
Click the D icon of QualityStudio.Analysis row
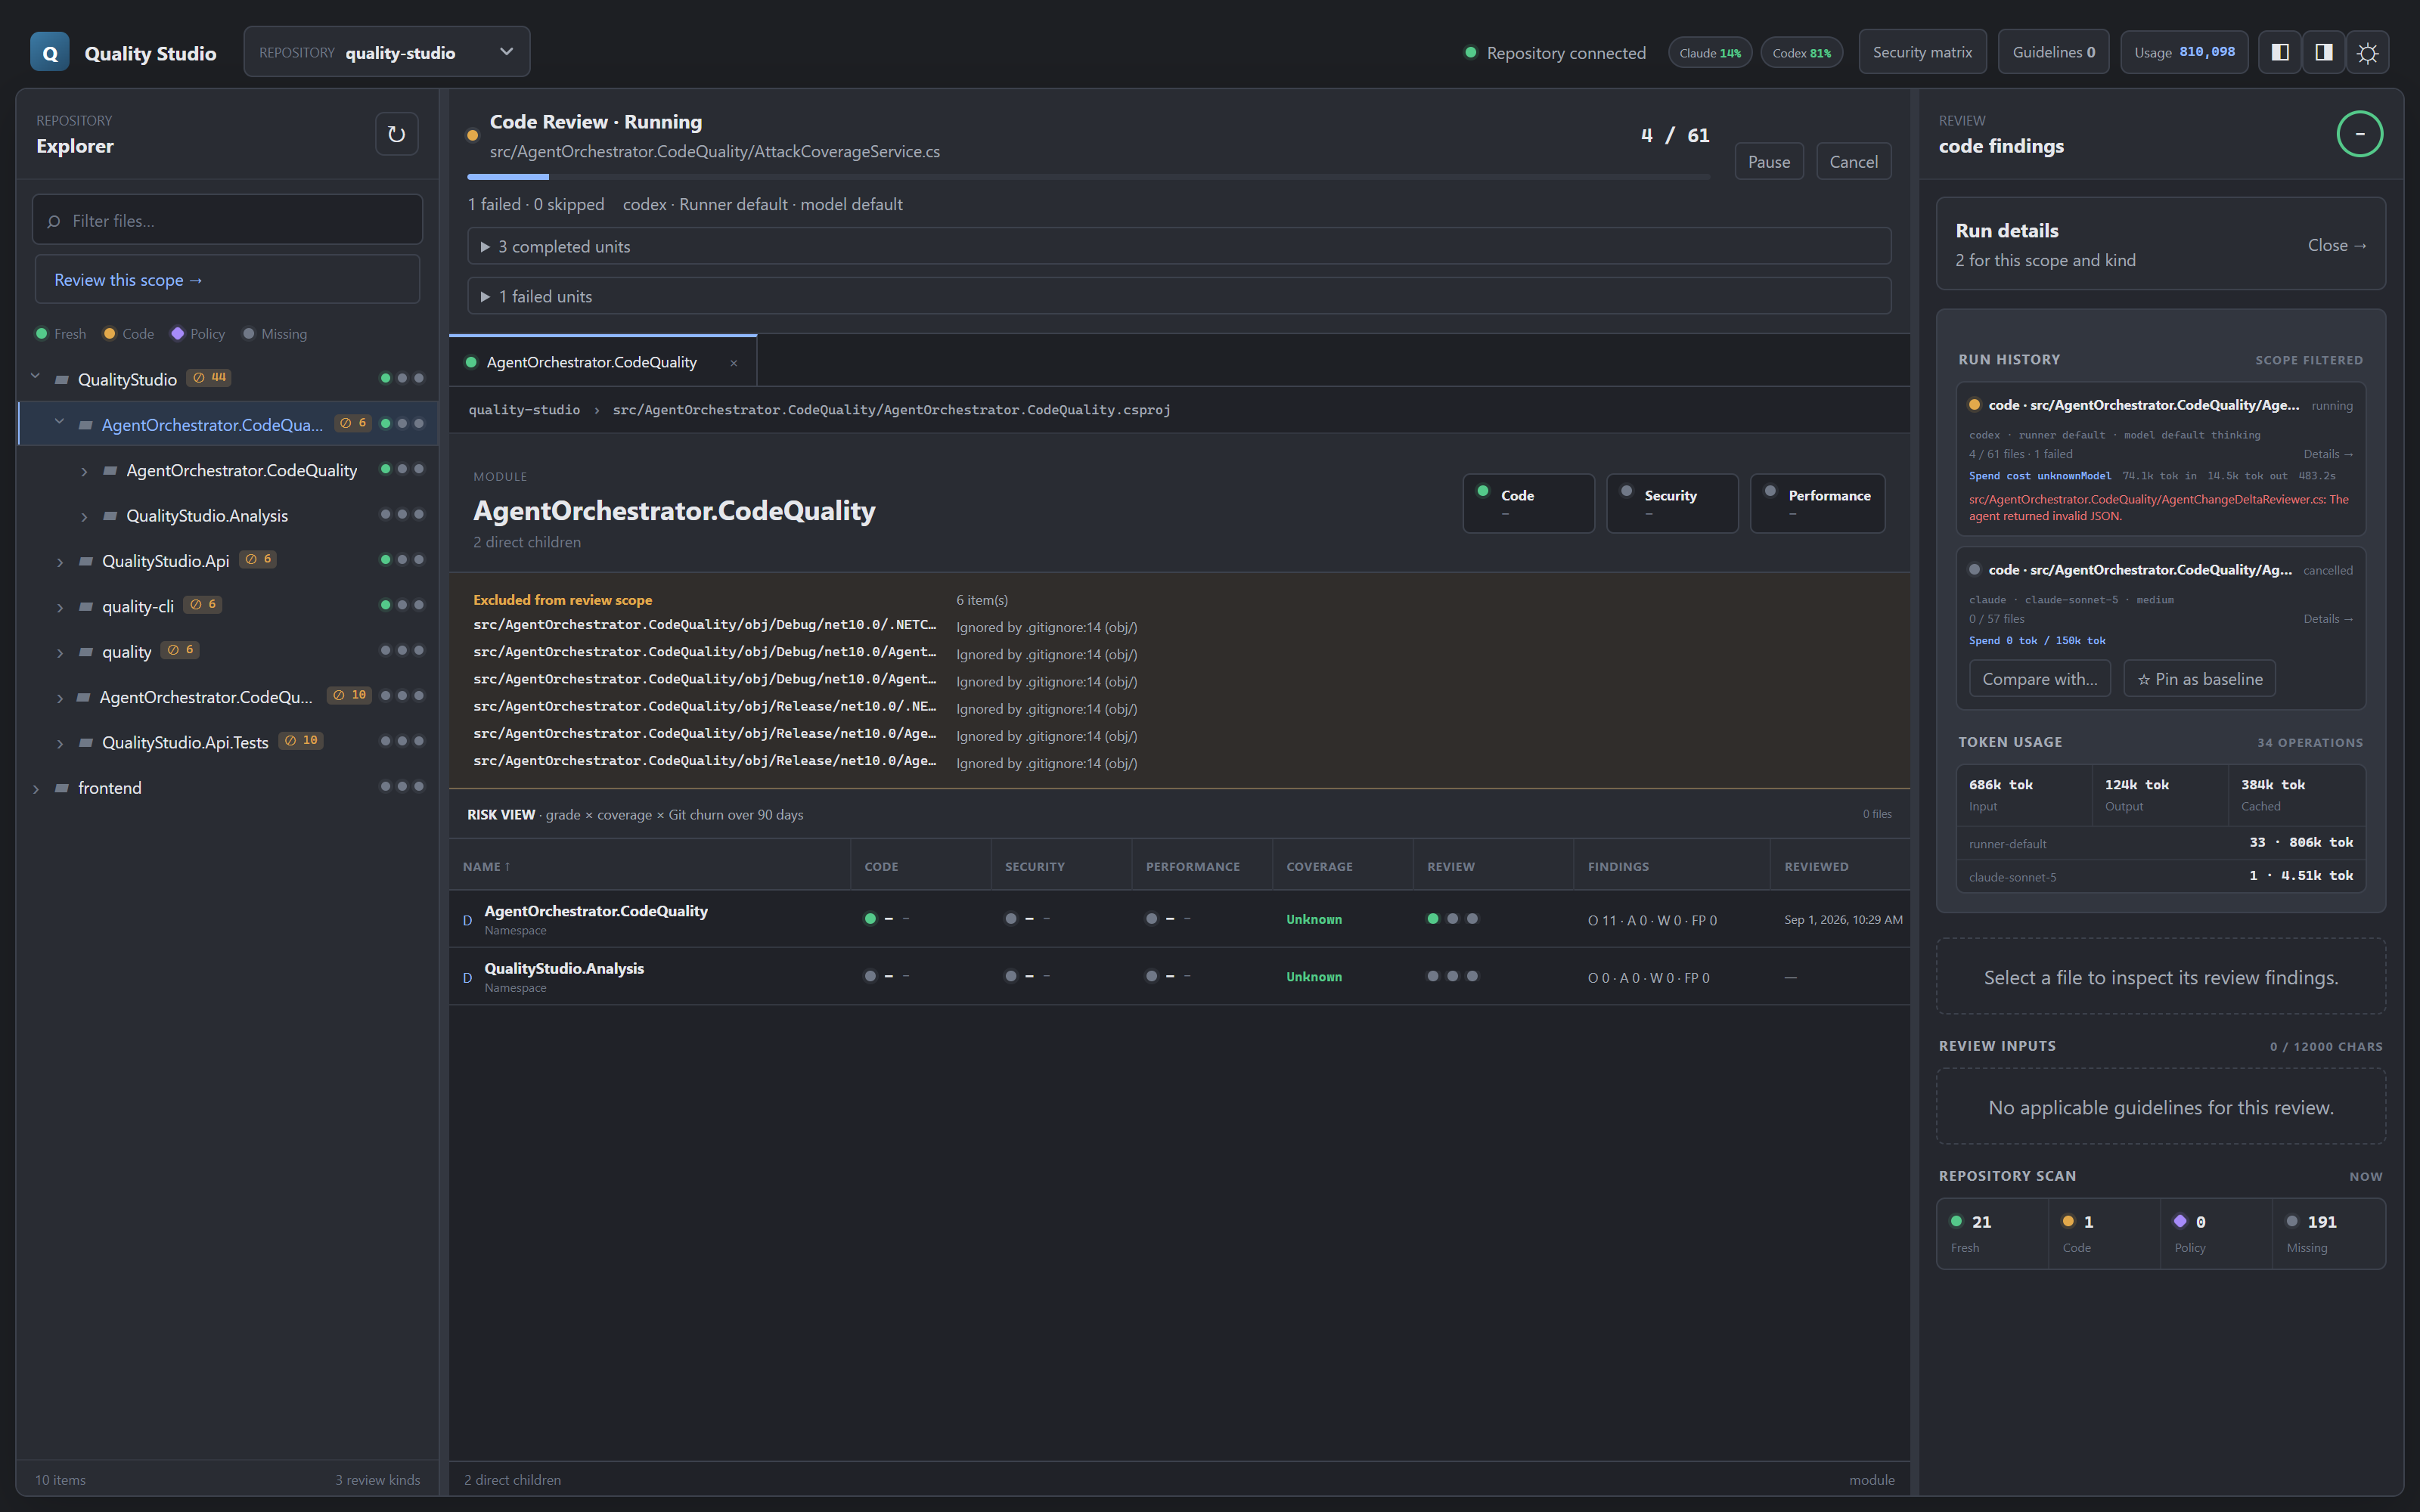[467, 977]
